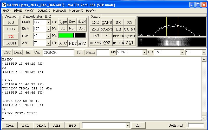This screenshot has width=208, height=130.
Task: Toggle the FIG control button
Action: [x=11, y=22]
